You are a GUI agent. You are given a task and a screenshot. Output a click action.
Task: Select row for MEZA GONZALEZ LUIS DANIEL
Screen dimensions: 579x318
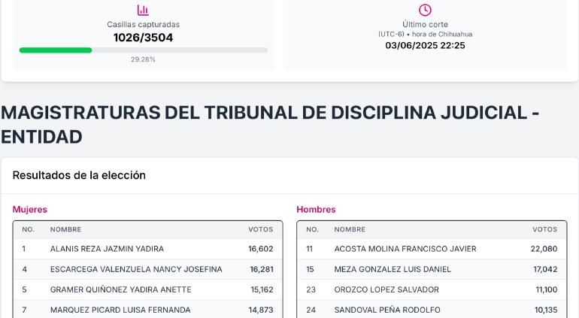click(x=432, y=269)
